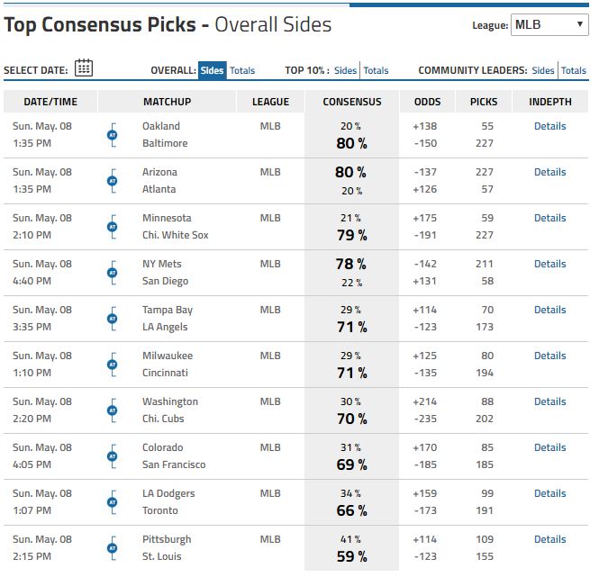This screenshot has width=599, height=577.
Task: Click the AT icon for Minnesota-White Sox matchup
Action: pos(113,227)
